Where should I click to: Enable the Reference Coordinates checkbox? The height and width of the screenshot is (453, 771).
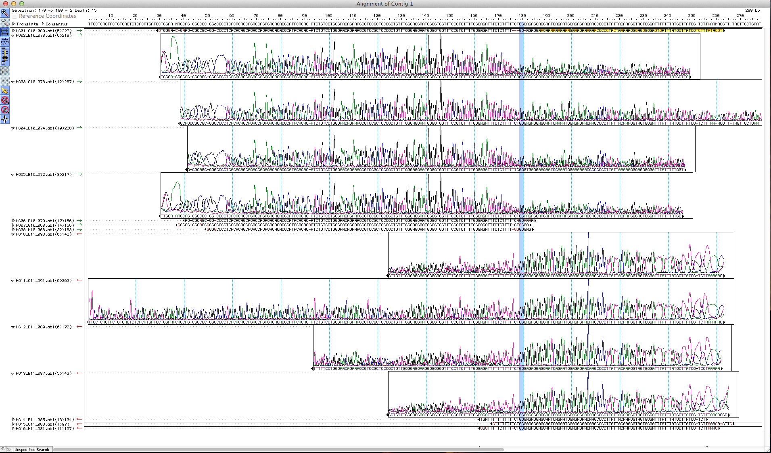click(x=15, y=16)
